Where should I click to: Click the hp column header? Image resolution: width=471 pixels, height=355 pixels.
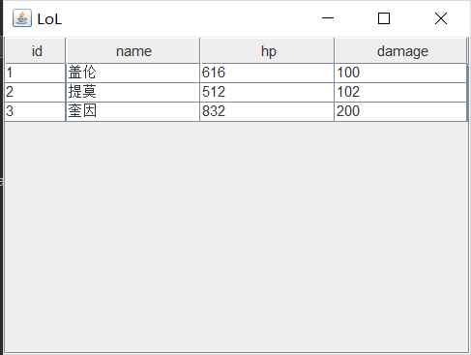tap(267, 51)
